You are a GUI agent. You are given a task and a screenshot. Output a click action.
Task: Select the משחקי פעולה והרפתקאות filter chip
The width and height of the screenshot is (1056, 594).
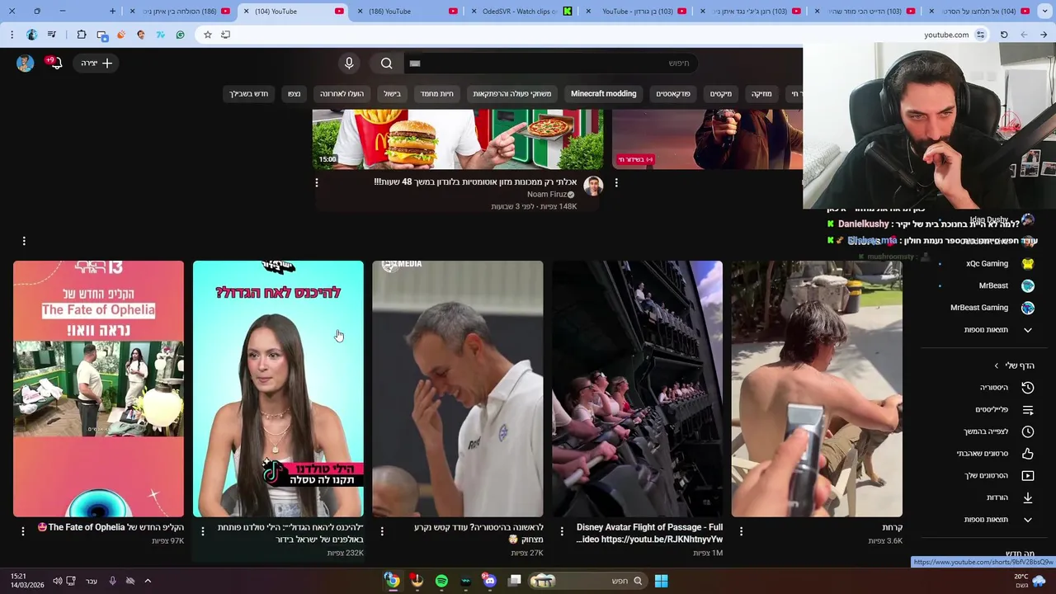tap(512, 94)
